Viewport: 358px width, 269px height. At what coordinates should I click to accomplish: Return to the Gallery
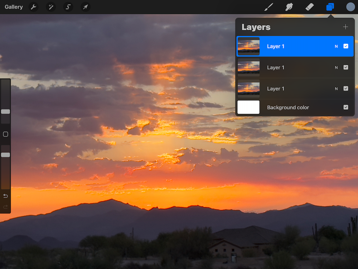click(x=14, y=7)
